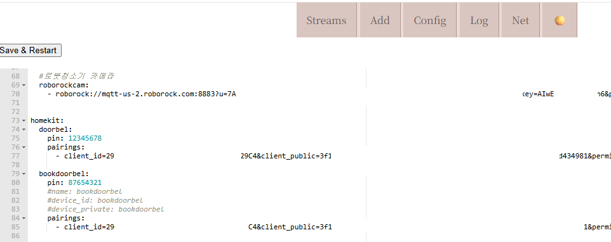The height and width of the screenshot is (242, 611).
Task: Click the #device_id: bookdoorbel comment
Action: click(x=95, y=200)
